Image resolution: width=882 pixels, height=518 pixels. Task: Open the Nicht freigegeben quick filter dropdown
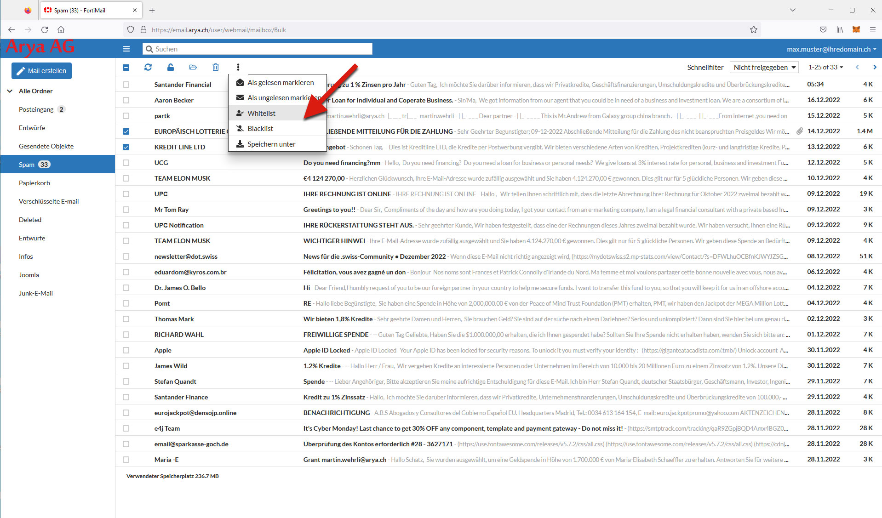pyautogui.click(x=764, y=67)
